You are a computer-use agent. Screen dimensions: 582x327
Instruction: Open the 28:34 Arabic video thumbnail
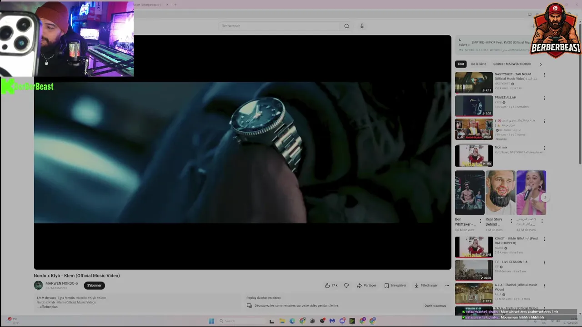pyautogui.click(x=474, y=129)
